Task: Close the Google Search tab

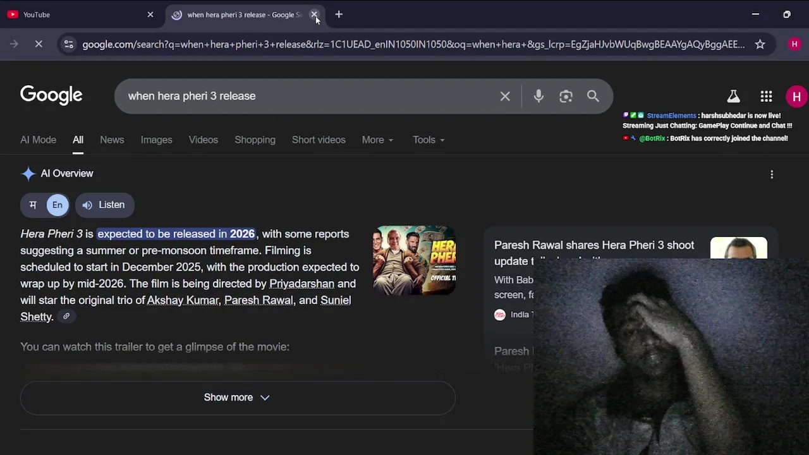Action: click(314, 15)
